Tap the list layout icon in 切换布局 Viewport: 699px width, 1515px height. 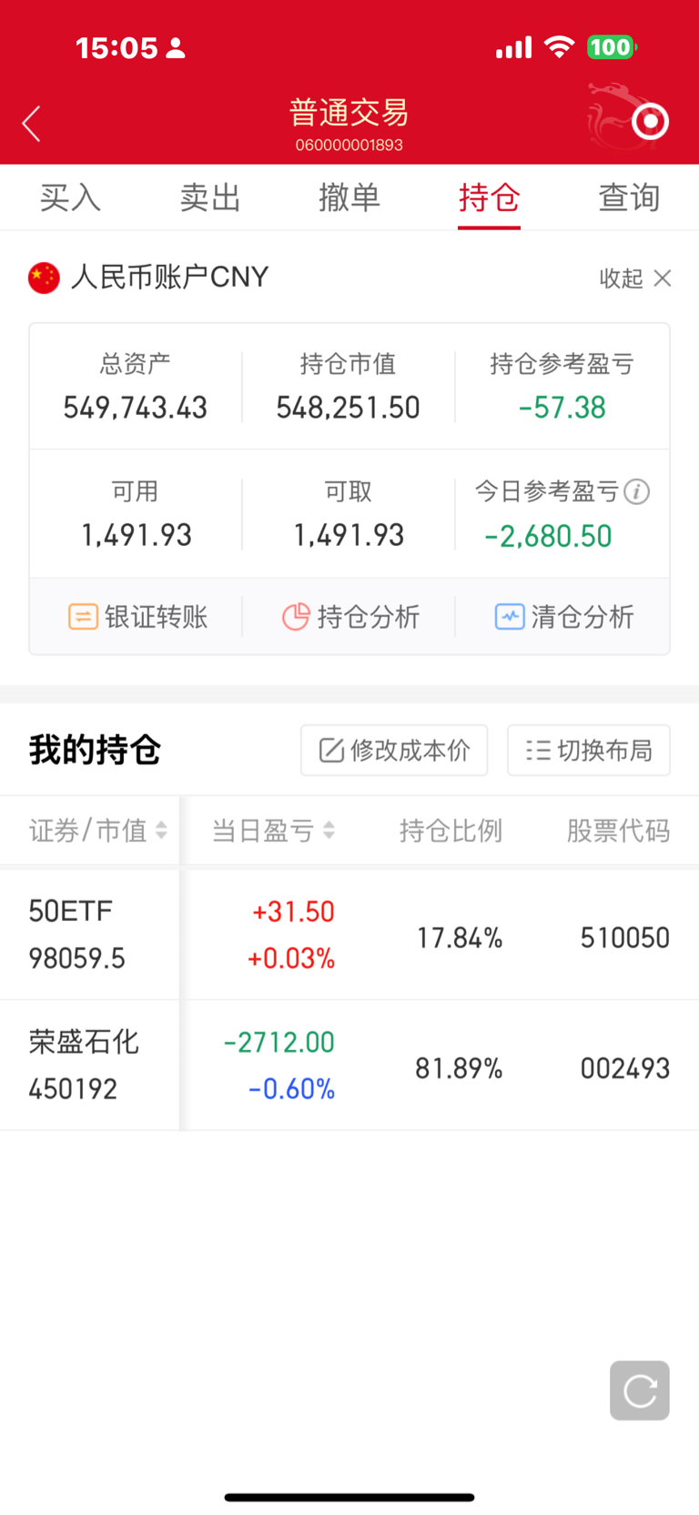(x=538, y=750)
